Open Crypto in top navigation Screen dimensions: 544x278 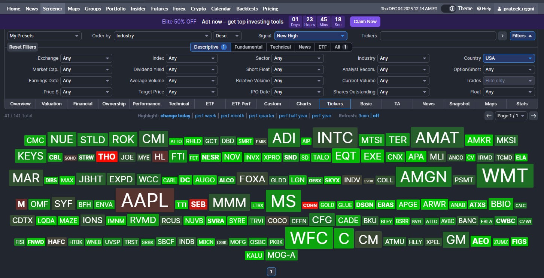click(198, 9)
